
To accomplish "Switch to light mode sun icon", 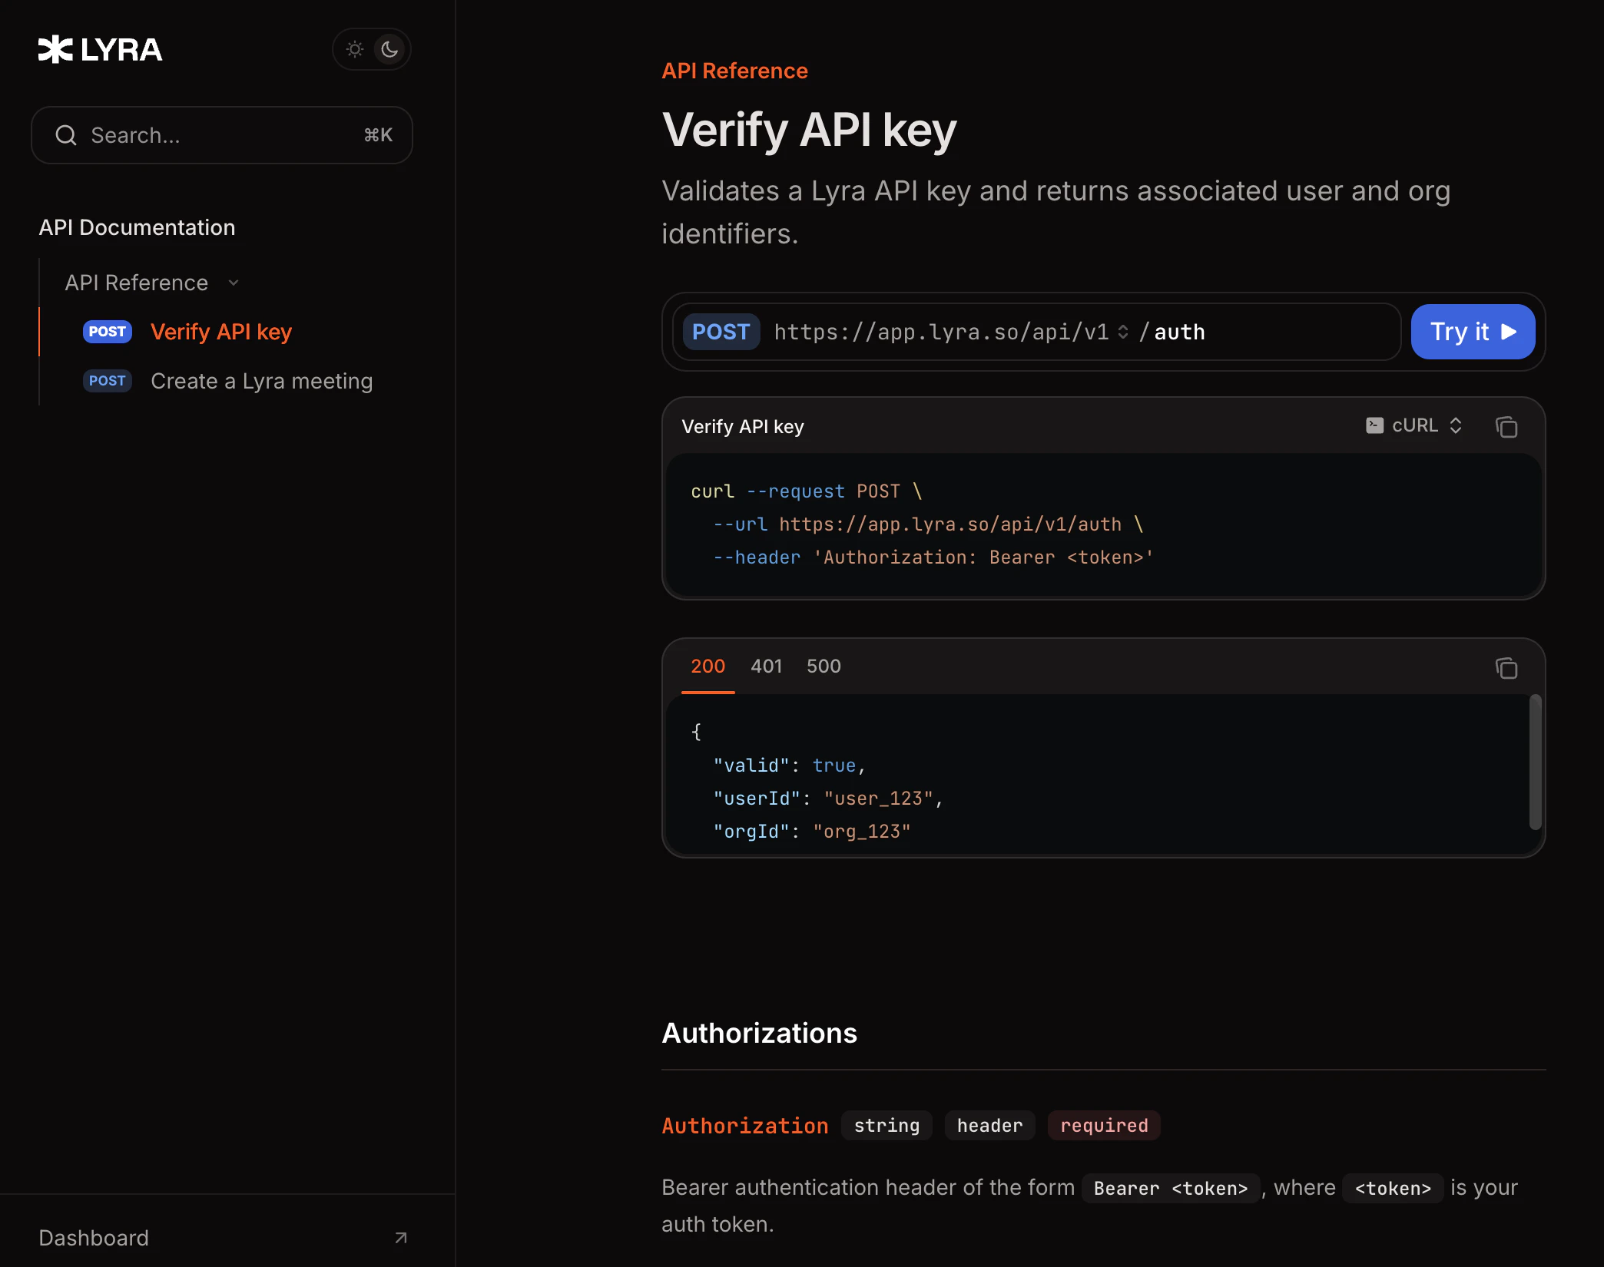I will click(x=355, y=49).
